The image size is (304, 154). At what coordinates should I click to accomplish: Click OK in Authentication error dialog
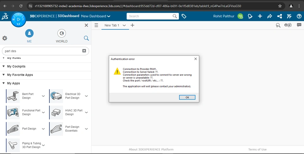click(x=187, y=97)
